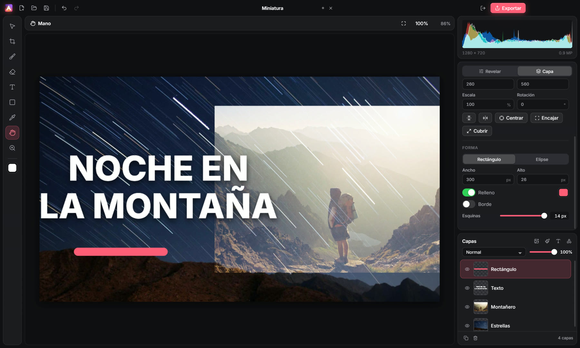The width and height of the screenshot is (580, 348).
Task: Switch to the Revelar tab
Action: coord(490,71)
